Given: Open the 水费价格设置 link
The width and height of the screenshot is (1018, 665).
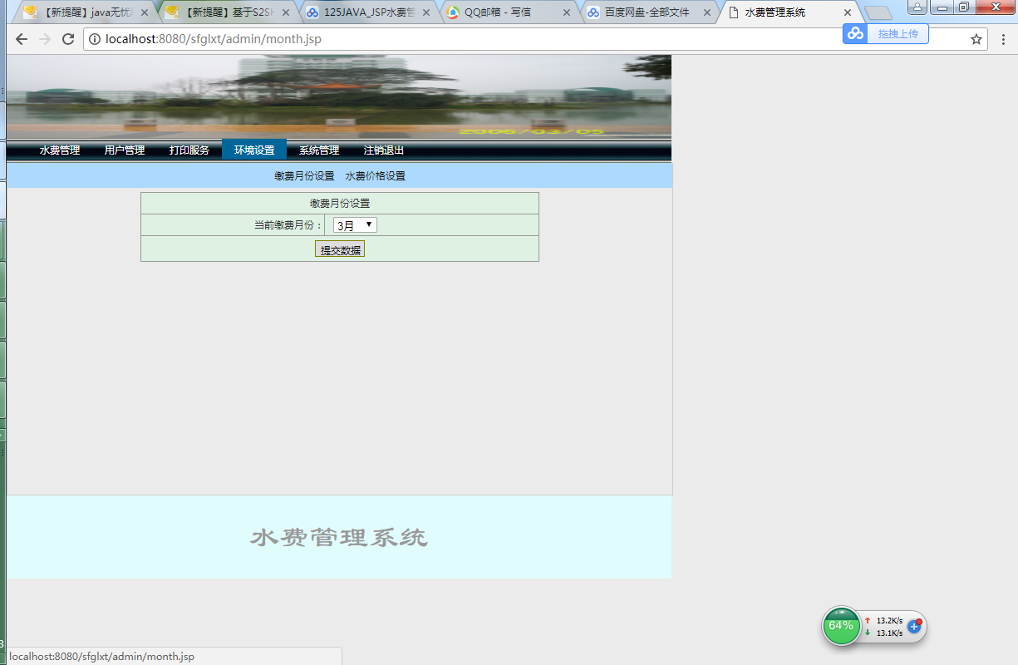Looking at the screenshot, I should pyautogui.click(x=376, y=176).
